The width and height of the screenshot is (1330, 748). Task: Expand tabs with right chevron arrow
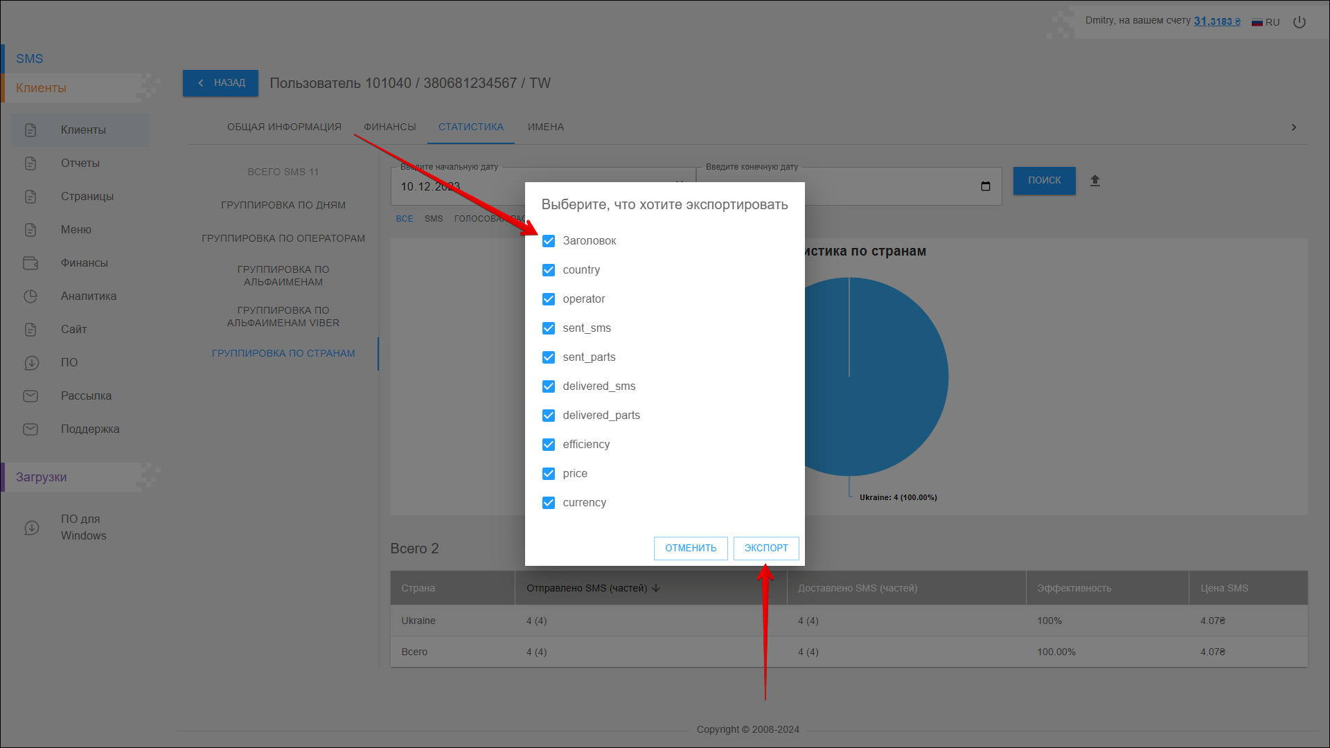click(x=1293, y=127)
